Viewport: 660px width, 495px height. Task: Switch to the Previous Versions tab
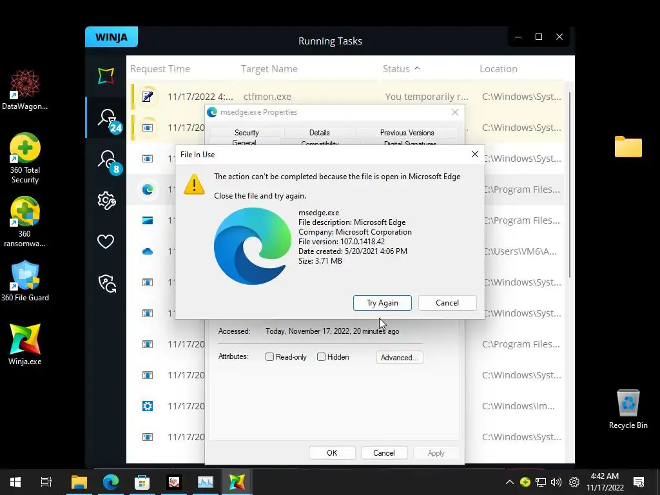(407, 133)
